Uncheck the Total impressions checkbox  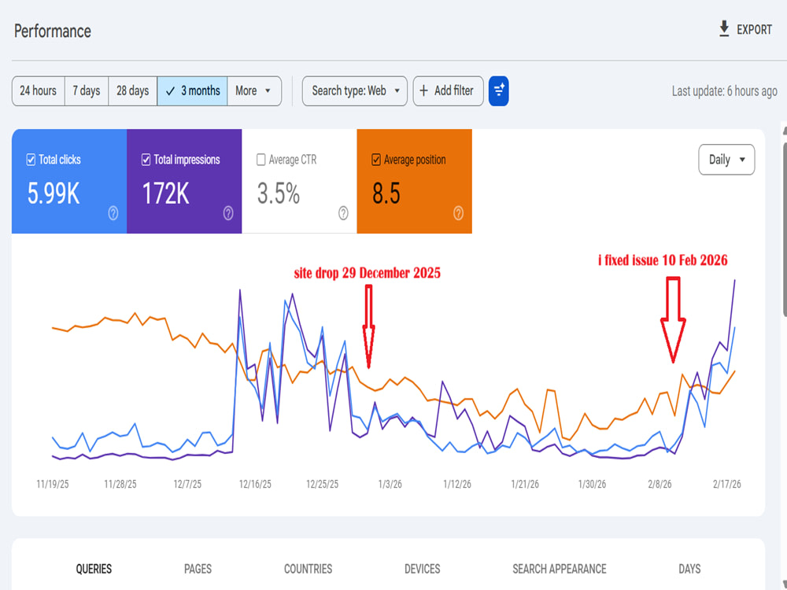coord(146,160)
